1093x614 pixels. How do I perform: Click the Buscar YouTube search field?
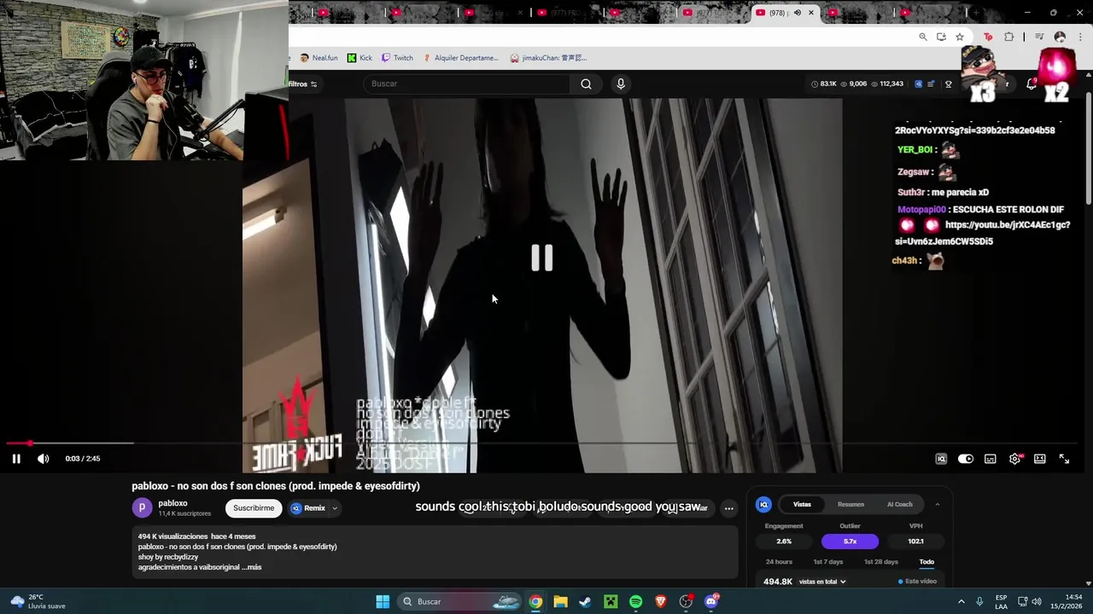(x=466, y=84)
